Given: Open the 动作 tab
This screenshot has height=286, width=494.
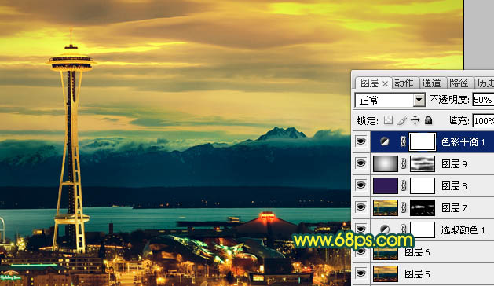Looking at the screenshot, I should point(404,83).
